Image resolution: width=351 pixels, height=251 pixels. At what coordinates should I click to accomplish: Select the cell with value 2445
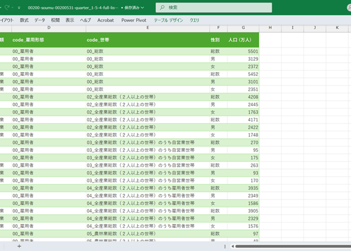(x=243, y=105)
